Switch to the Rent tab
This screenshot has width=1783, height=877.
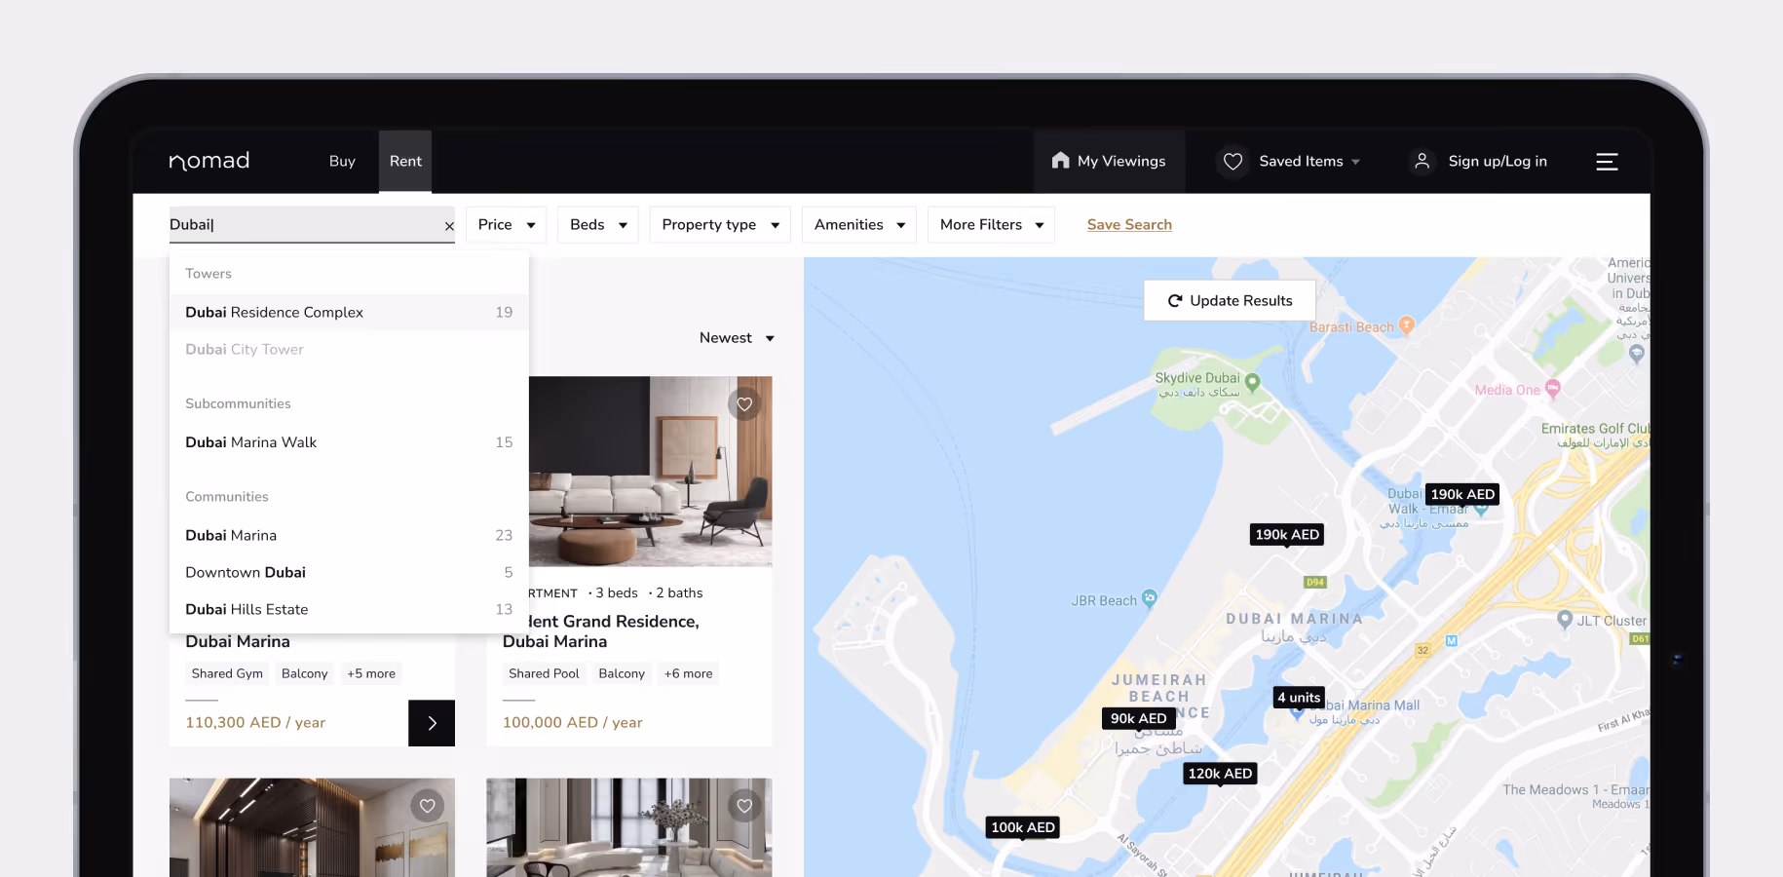click(x=405, y=162)
